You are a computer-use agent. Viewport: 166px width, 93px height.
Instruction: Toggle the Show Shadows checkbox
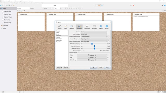108,51
